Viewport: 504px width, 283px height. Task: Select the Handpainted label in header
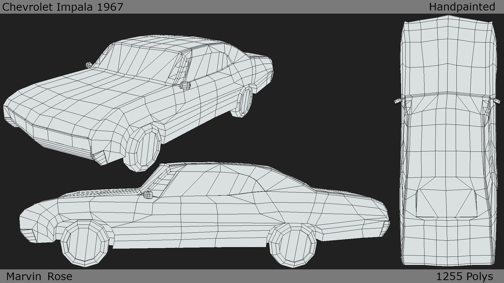(462, 7)
